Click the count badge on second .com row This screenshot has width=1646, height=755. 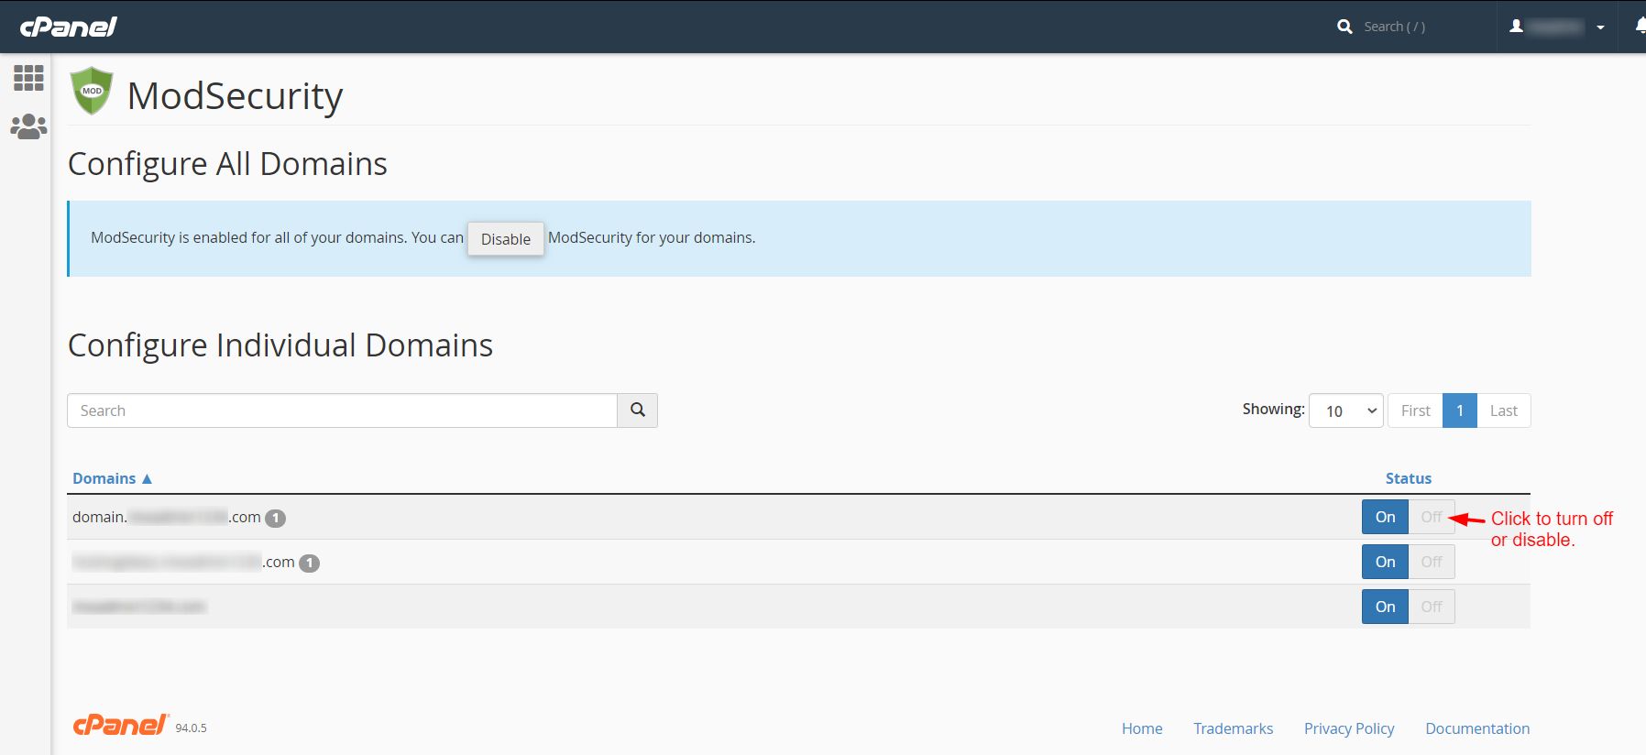(310, 564)
